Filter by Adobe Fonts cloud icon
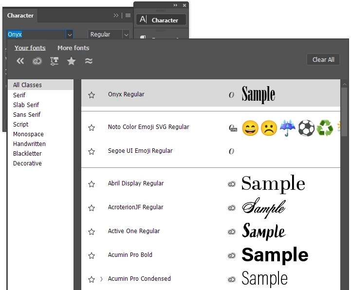The image size is (351, 290). click(37, 61)
